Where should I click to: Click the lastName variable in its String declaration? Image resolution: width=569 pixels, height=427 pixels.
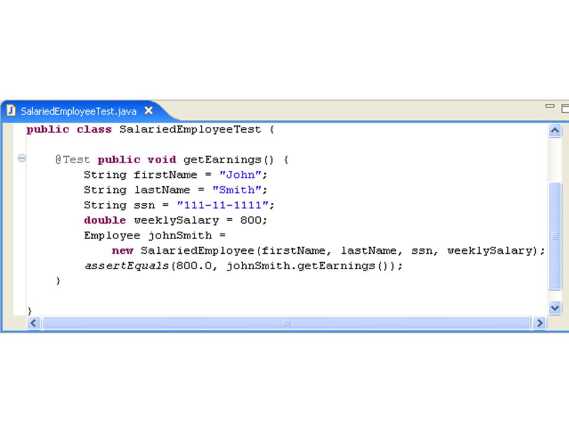click(162, 190)
